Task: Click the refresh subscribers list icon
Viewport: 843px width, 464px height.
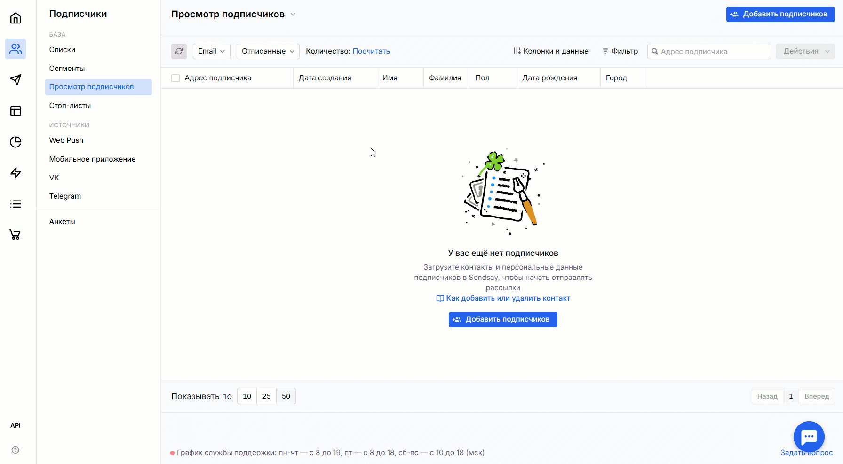Action: 179,51
